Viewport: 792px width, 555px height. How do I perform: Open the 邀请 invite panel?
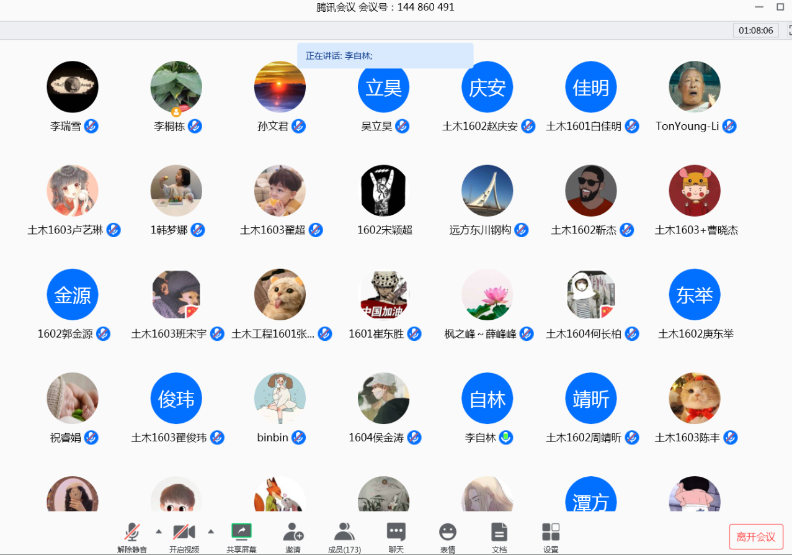(x=293, y=532)
